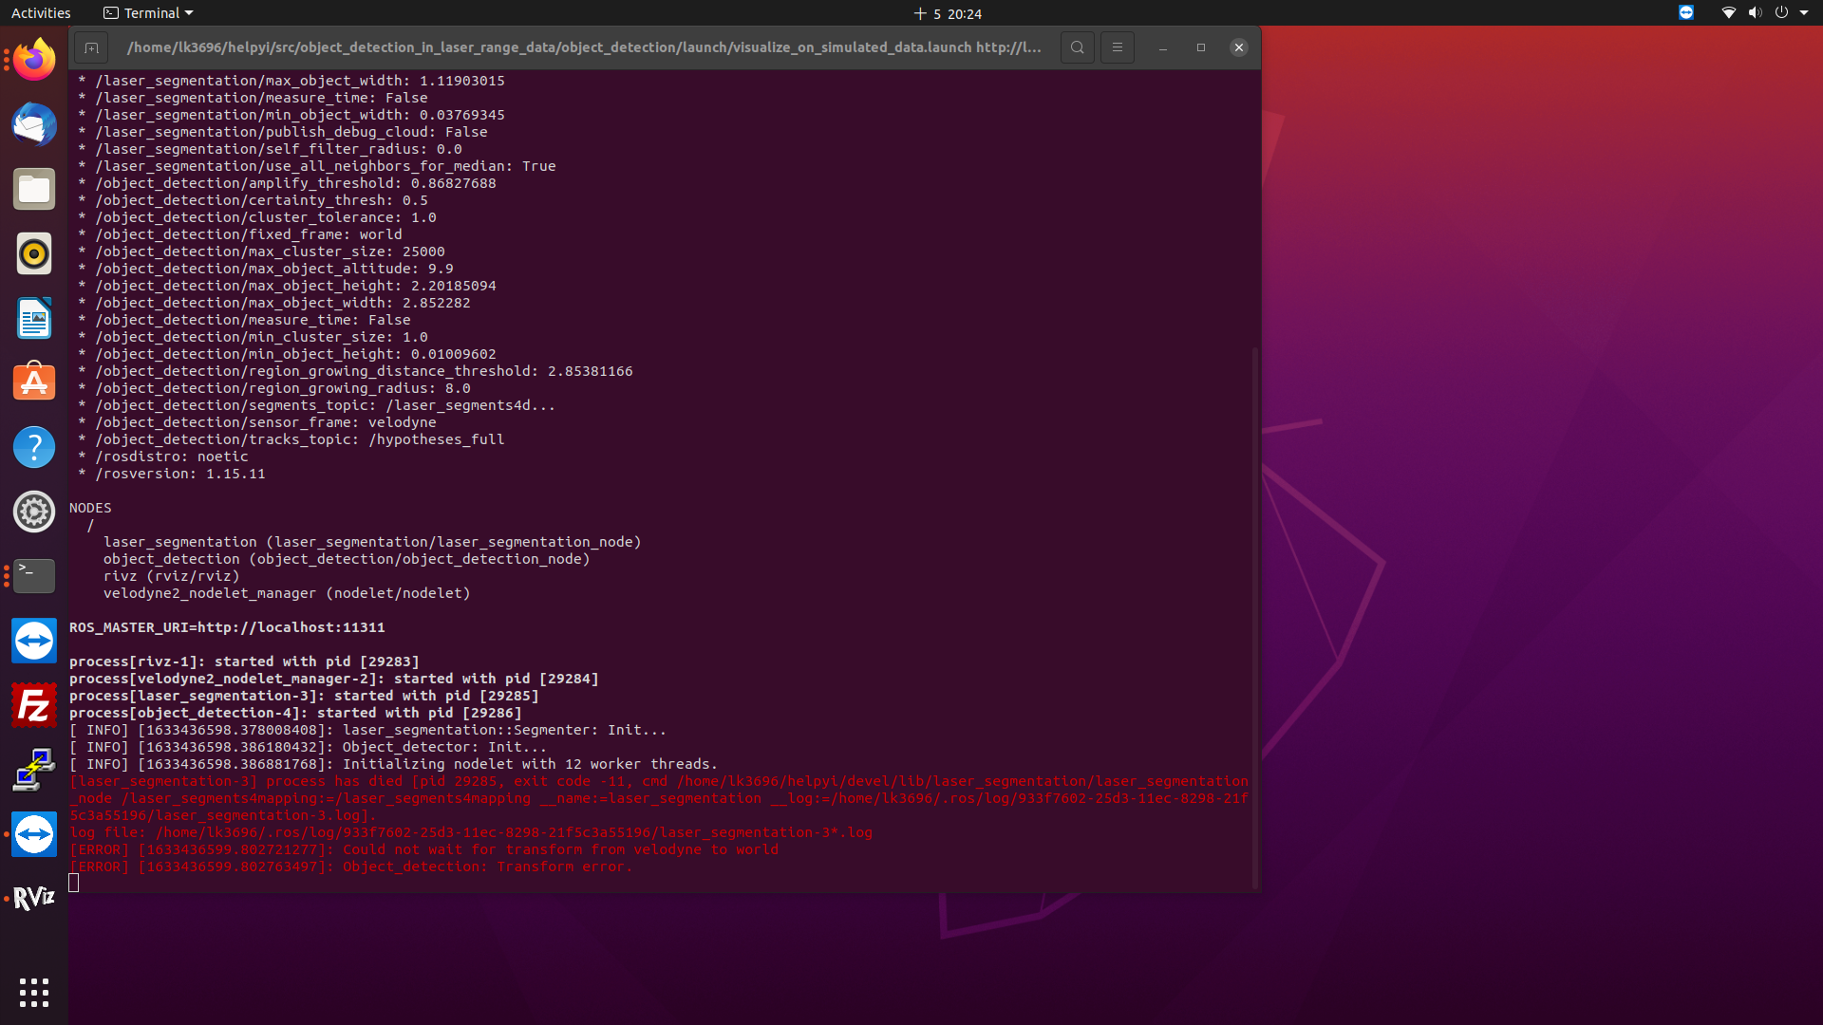Image resolution: width=1823 pixels, height=1025 pixels.
Task: Click the terminal window title path
Action: coord(584,47)
